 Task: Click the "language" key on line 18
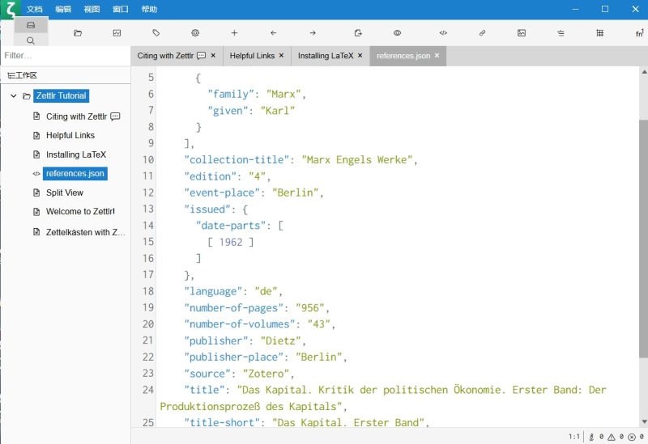pos(213,291)
